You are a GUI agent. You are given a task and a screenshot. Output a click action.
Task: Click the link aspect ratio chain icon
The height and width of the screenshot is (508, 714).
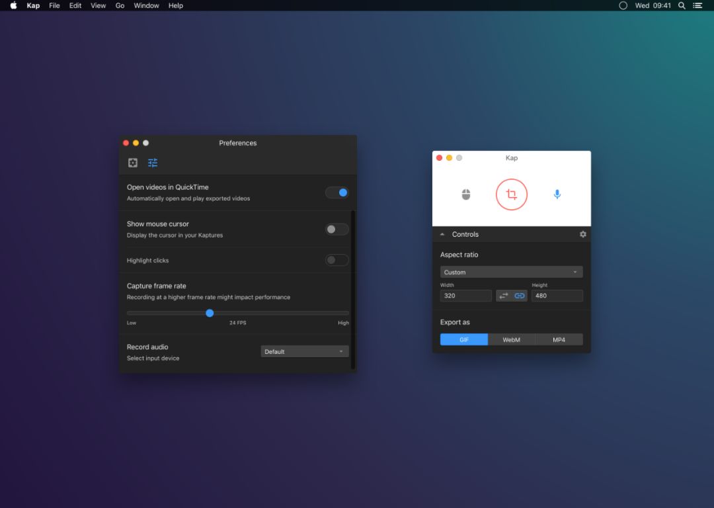(520, 296)
